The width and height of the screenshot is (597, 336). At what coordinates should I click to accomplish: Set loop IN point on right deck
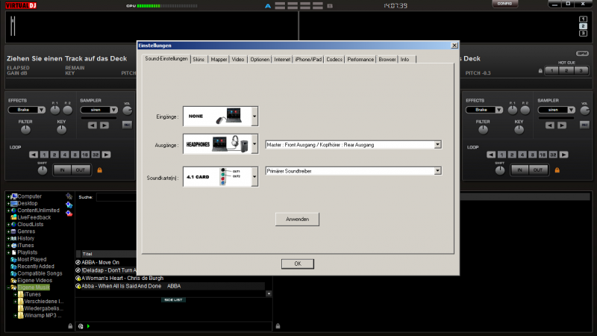click(x=519, y=170)
